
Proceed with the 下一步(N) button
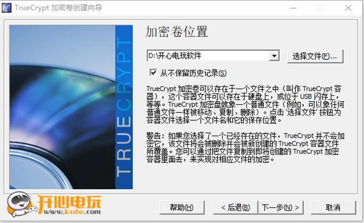[x=281, y=207]
